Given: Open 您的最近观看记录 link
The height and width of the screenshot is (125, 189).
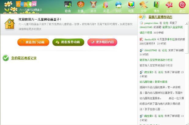Looking at the screenshot, I should point(24,58).
